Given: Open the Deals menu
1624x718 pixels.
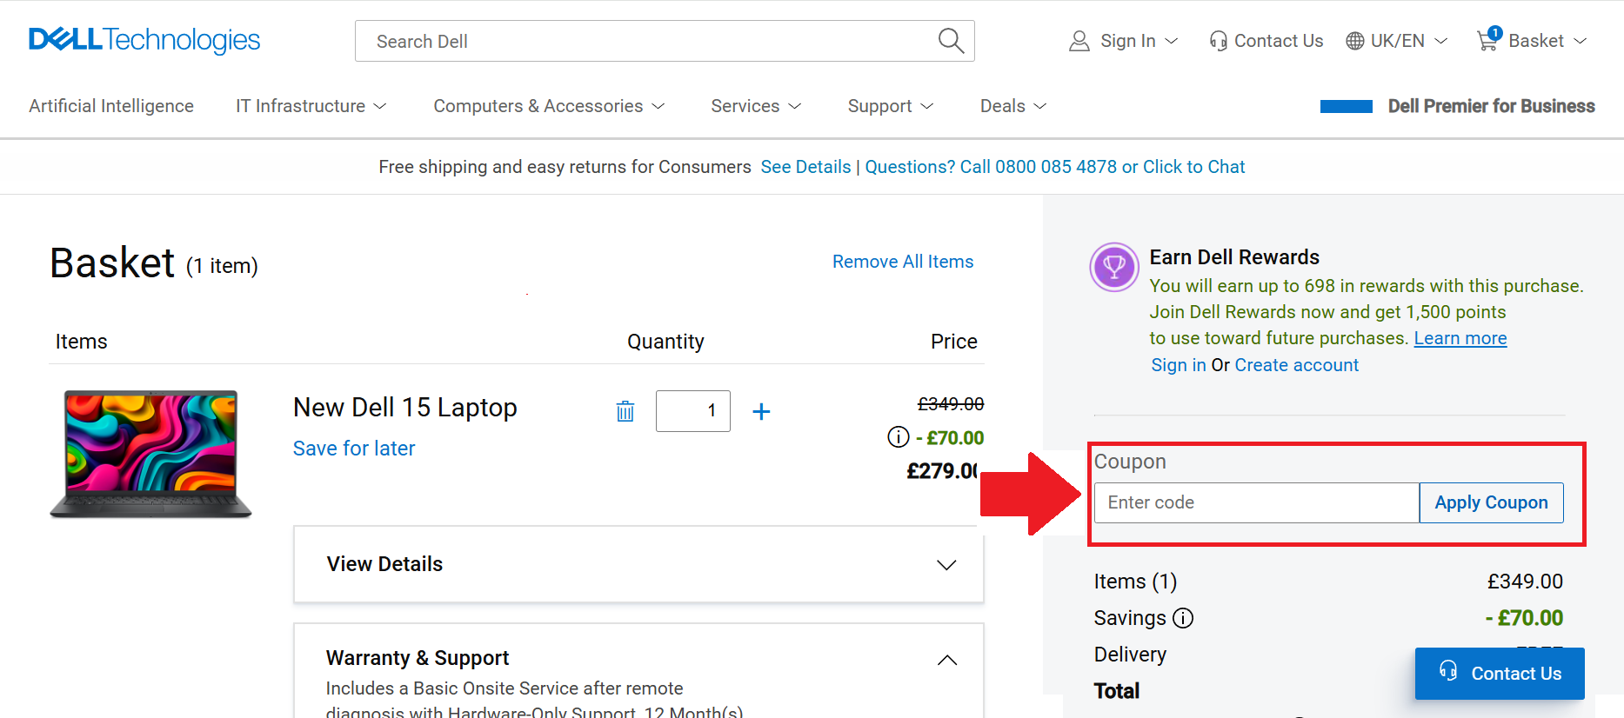Looking at the screenshot, I should [x=1012, y=106].
